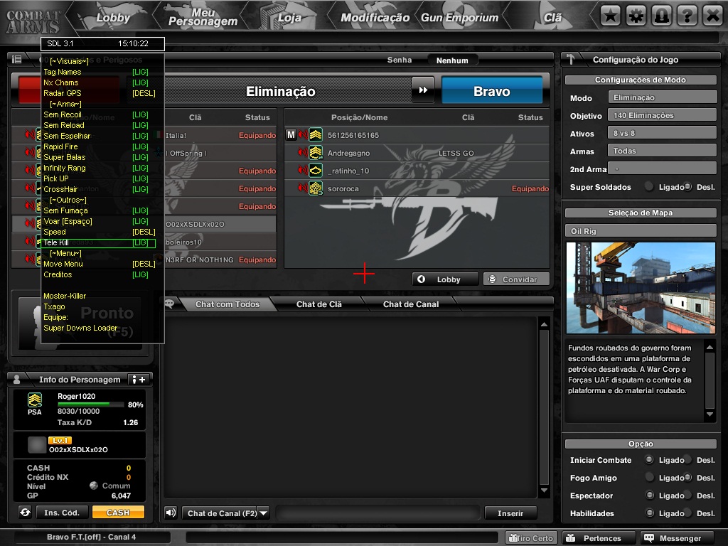
Task: Click rank insignia next to Andregagno
Action: (x=316, y=153)
